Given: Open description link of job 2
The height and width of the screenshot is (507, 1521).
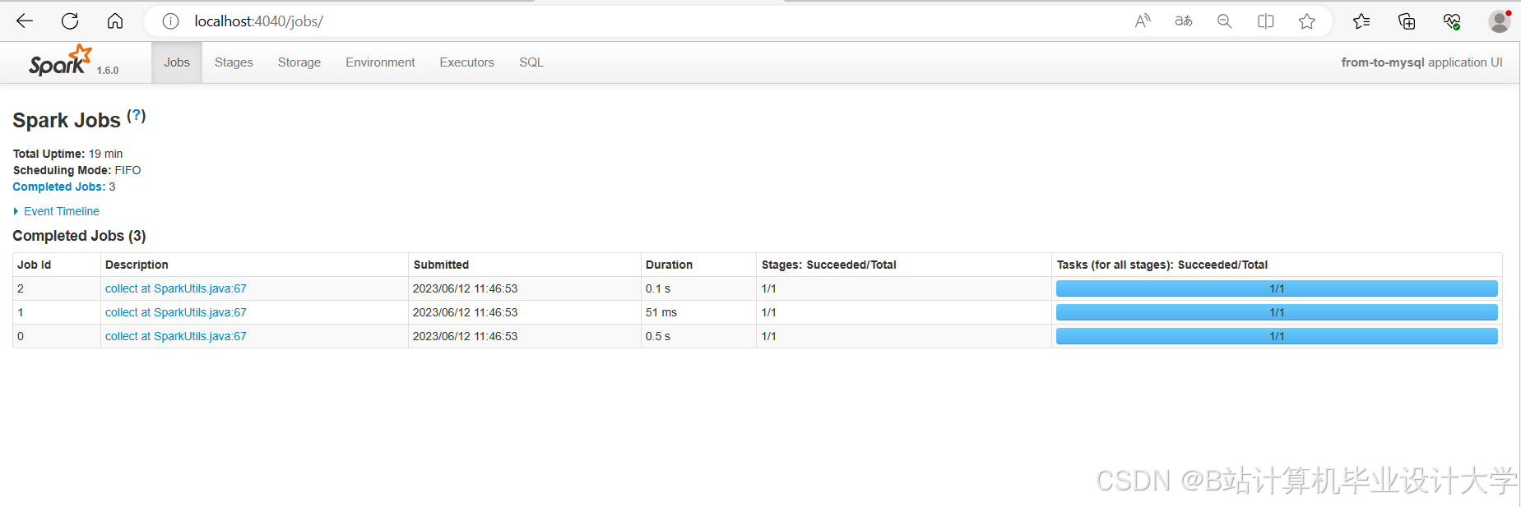Looking at the screenshot, I should (176, 288).
